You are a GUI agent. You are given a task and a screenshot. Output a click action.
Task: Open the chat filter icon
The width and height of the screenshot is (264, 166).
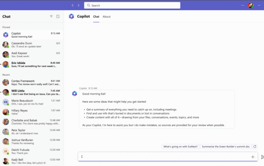click(51, 16)
